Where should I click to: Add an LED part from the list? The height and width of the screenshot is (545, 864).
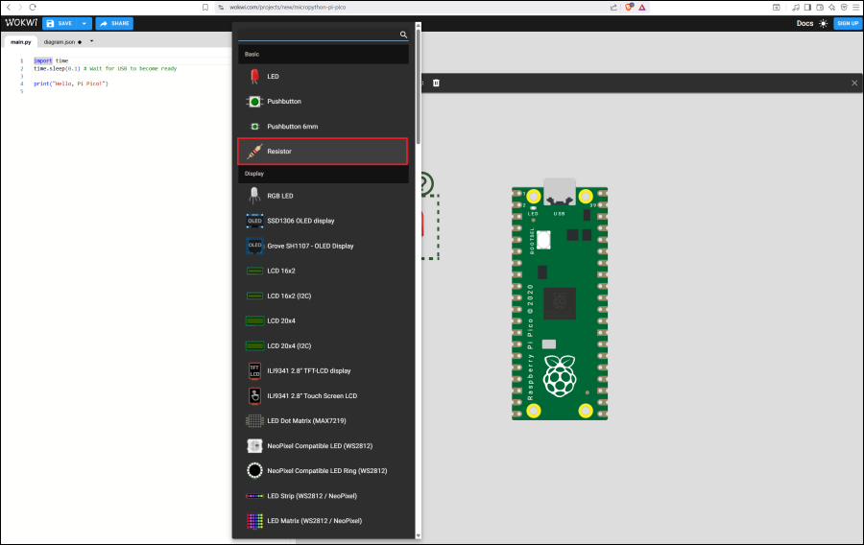coord(323,77)
